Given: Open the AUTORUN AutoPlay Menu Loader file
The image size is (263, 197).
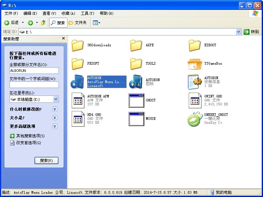Looking at the screenshot, I should 78,81.
